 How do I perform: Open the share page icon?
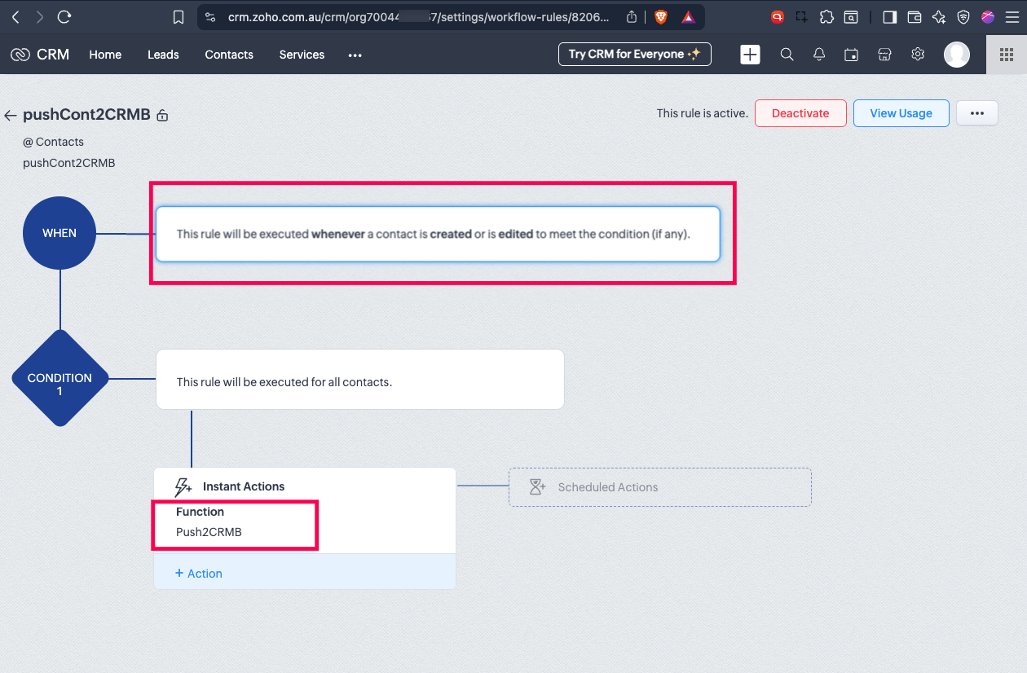click(x=632, y=17)
